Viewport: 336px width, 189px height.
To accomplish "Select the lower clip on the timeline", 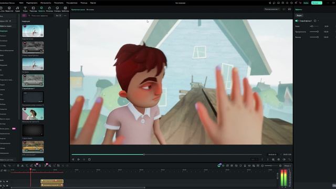I will click(52, 185).
